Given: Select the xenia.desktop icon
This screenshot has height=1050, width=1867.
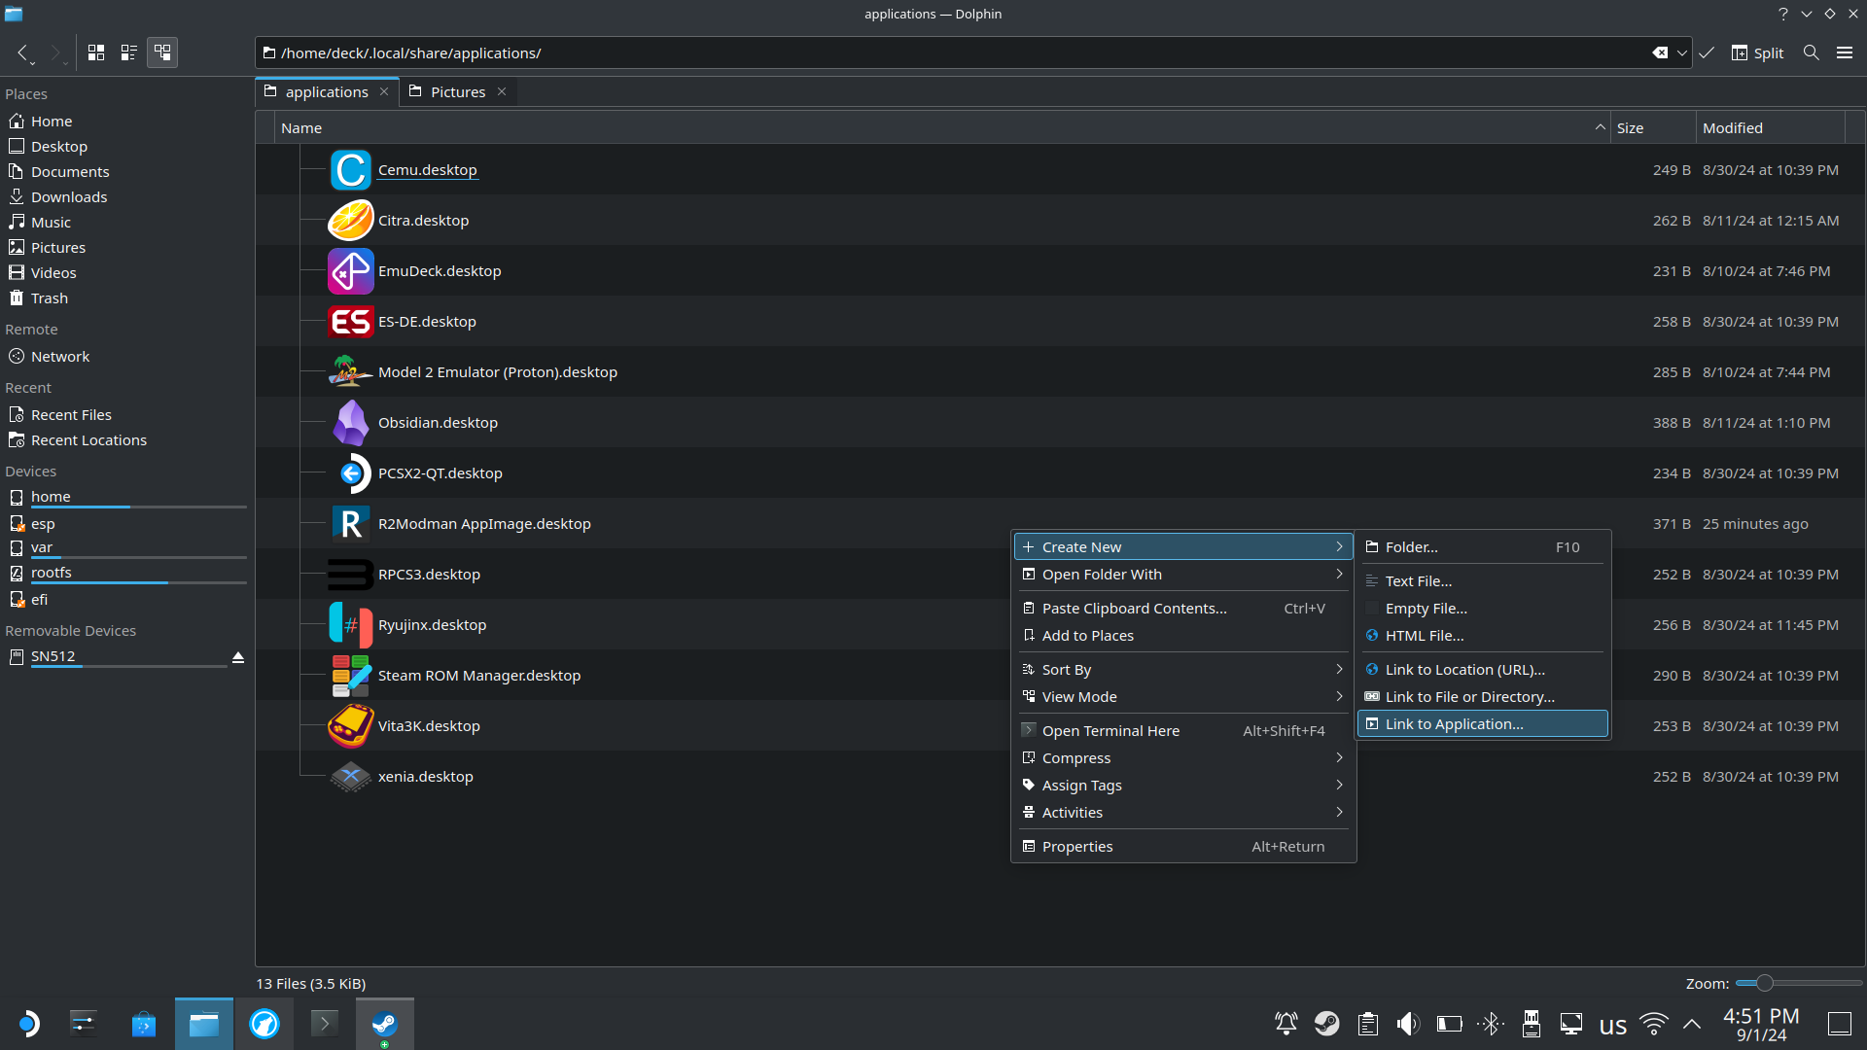Looking at the screenshot, I should pos(351,777).
